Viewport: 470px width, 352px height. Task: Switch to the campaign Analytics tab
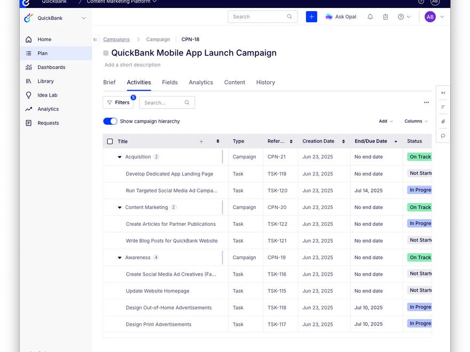(201, 82)
